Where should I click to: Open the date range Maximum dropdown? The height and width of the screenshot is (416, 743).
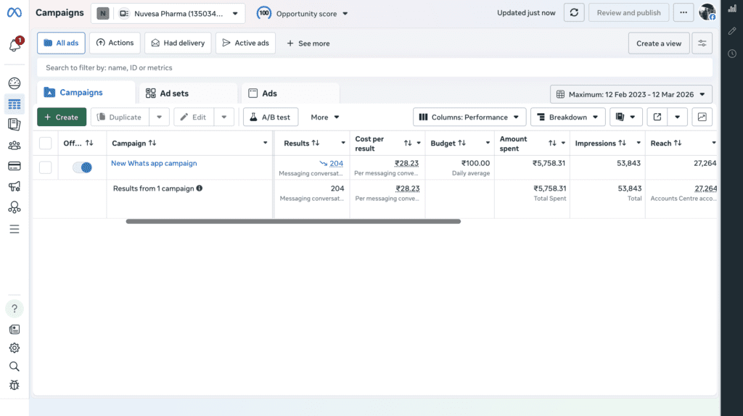[631, 94]
